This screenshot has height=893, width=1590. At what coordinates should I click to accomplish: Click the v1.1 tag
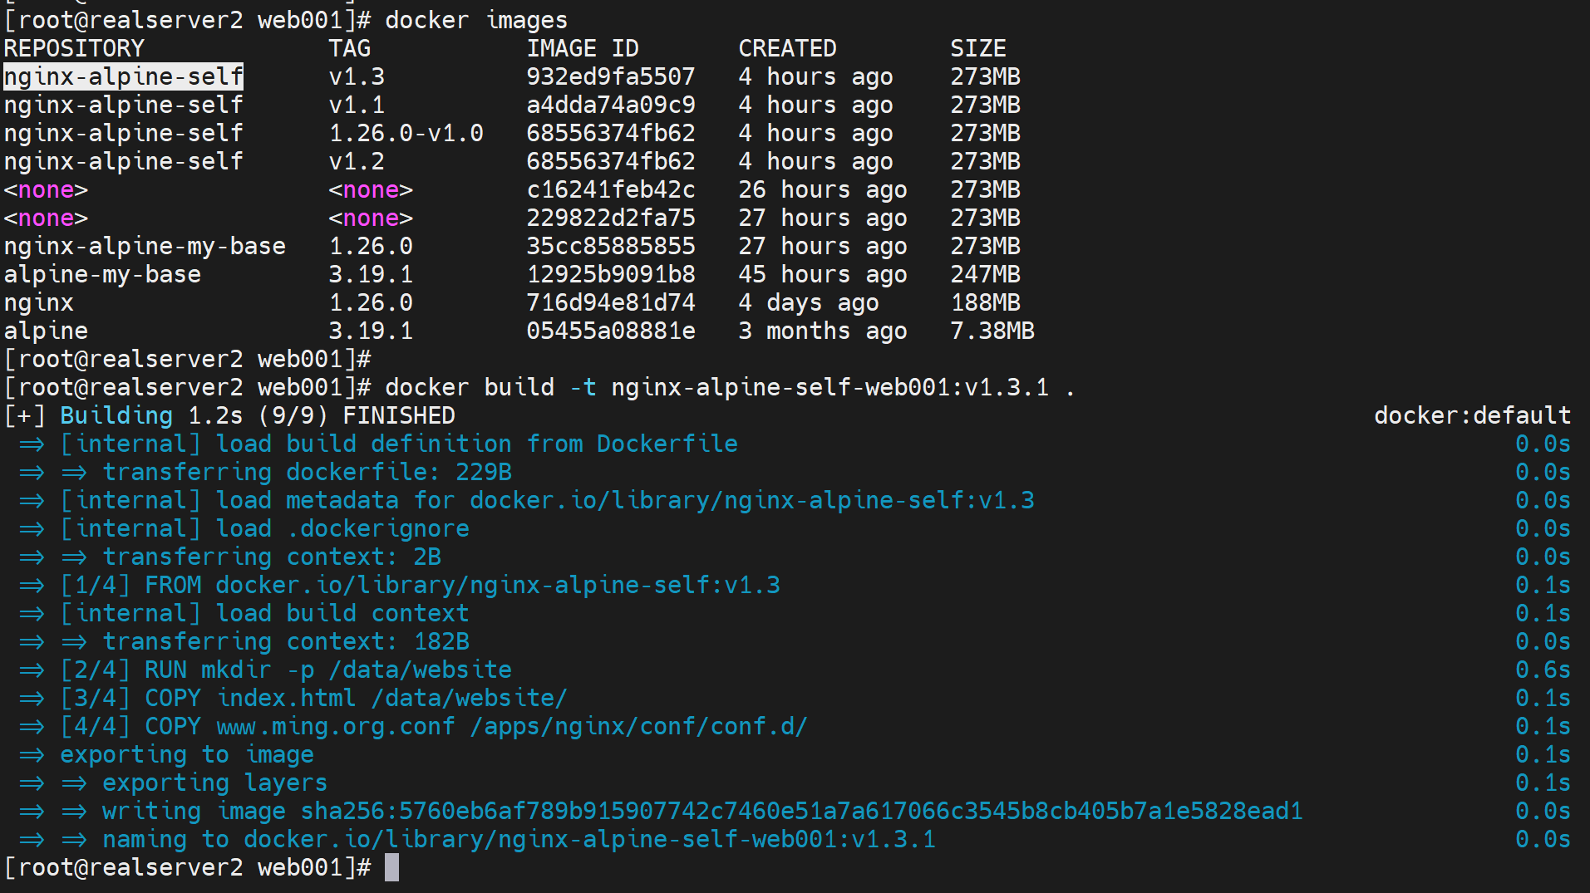coord(357,105)
